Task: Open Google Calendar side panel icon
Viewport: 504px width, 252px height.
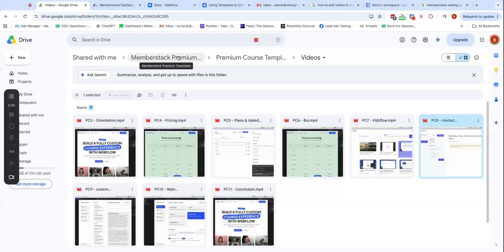Action: [496, 55]
